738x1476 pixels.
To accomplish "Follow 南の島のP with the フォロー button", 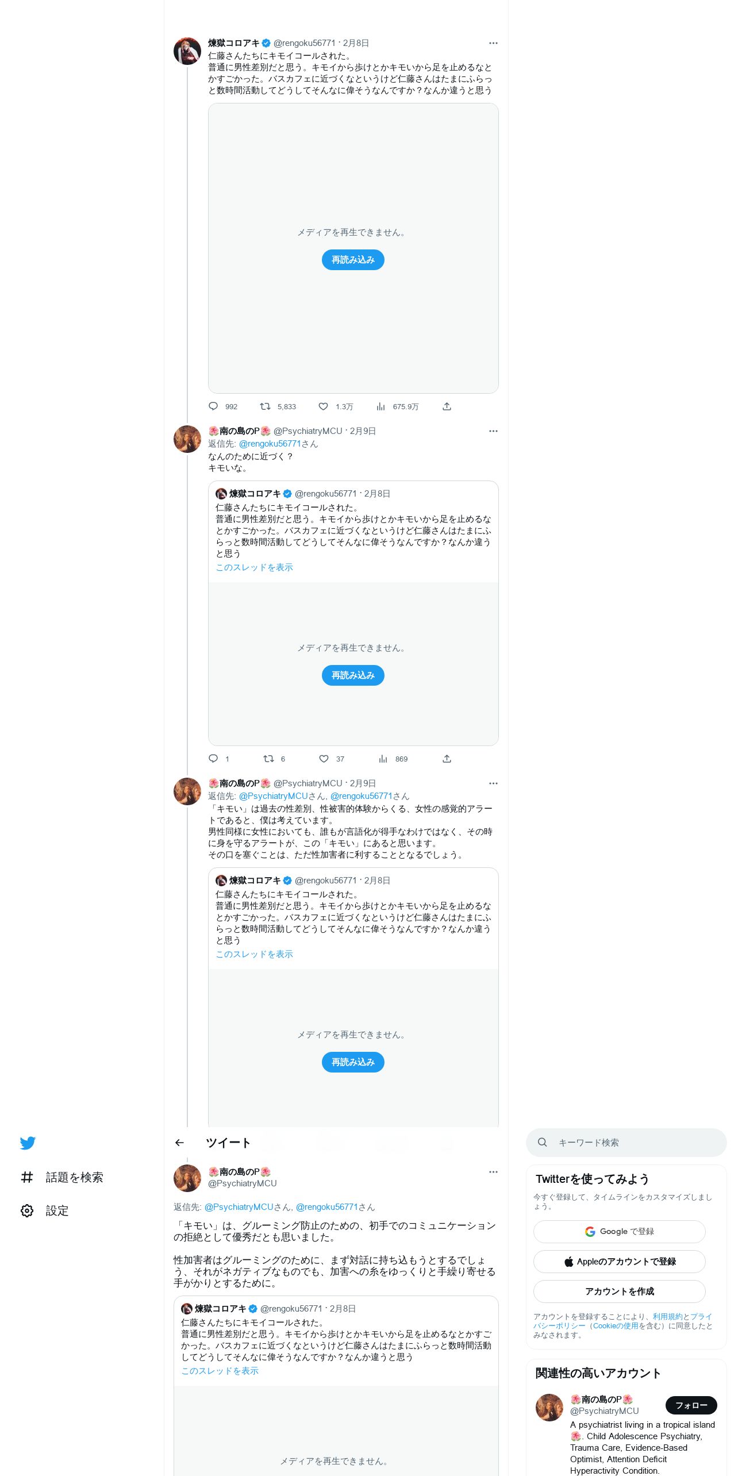I will [x=691, y=1405].
